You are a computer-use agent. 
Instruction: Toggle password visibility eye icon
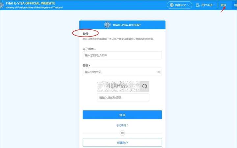click(159, 72)
